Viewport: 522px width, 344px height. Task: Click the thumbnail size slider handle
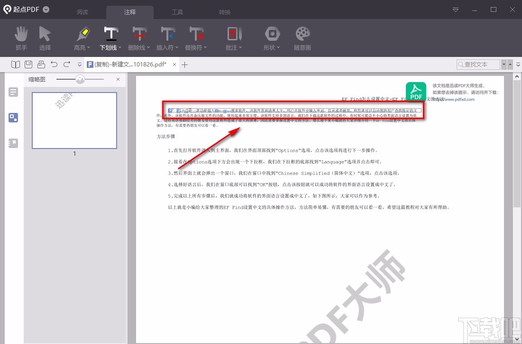pos(80,79)
